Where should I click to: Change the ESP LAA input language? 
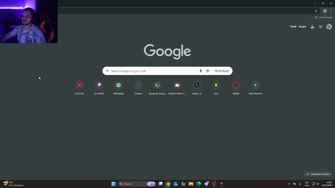pos(307,184)
